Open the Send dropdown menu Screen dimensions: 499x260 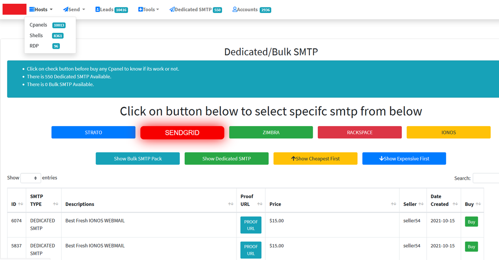pos(74,9)
